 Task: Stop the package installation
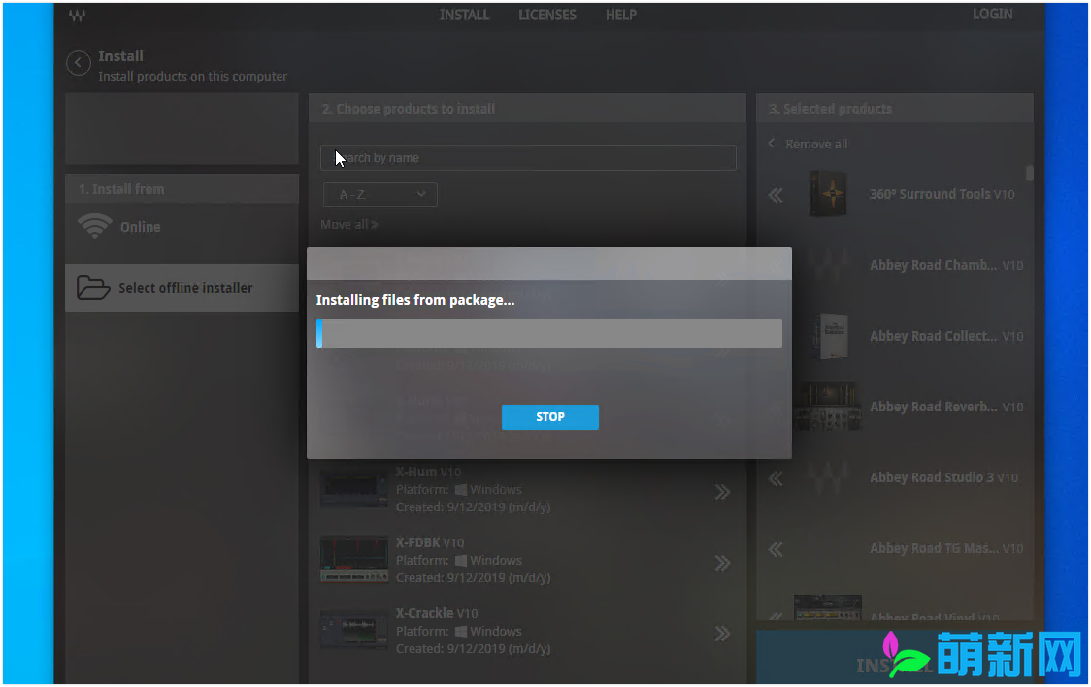click(549, 416)
